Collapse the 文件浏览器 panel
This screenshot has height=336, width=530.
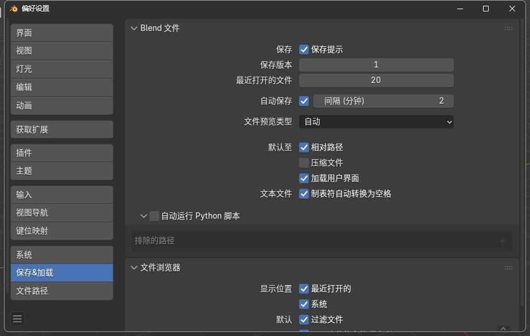(x=134, y=268)
